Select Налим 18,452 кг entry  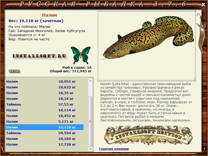[44, 116]
